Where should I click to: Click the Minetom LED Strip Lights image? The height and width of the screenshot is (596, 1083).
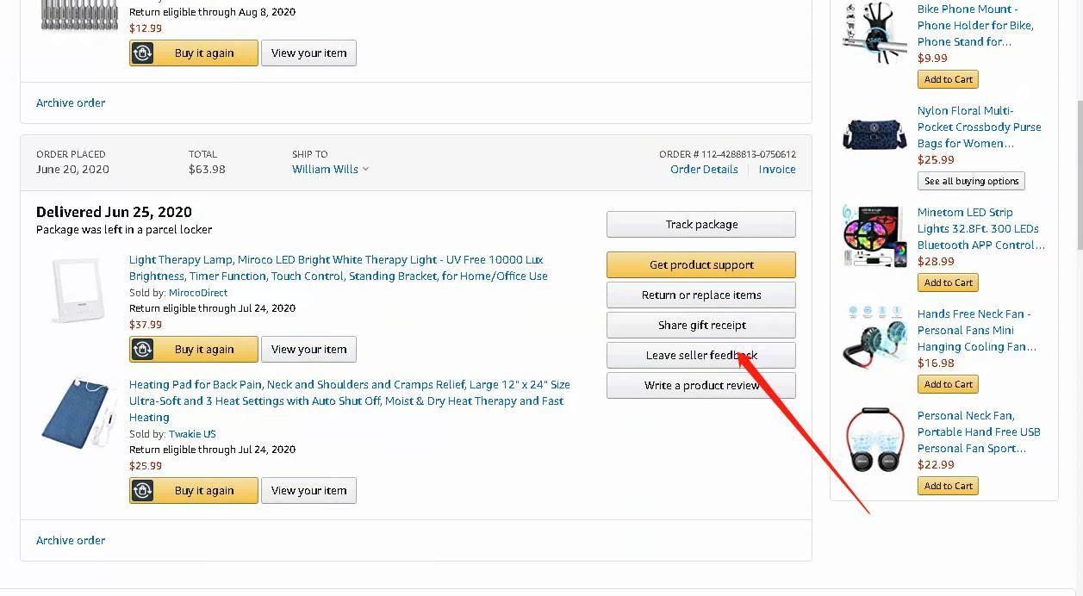click(x=874, y=236)
